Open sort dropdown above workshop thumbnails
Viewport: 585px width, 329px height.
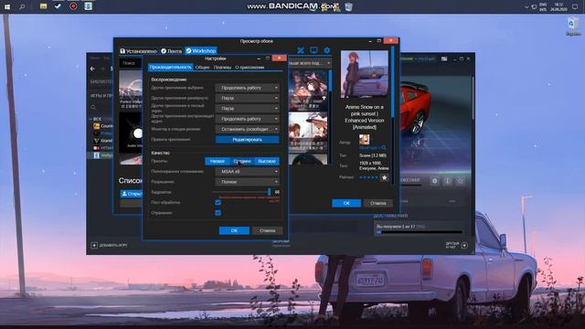tap(310, 63)
